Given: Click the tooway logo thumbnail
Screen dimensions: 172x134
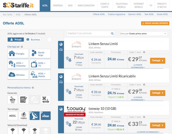Looking at the screenshot, I should tap(76, 109).
